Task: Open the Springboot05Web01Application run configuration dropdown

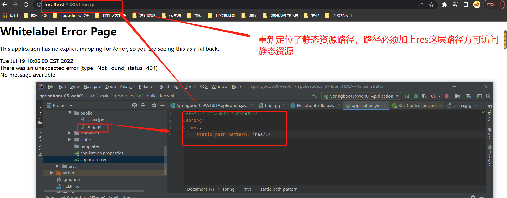Action: 361,96
